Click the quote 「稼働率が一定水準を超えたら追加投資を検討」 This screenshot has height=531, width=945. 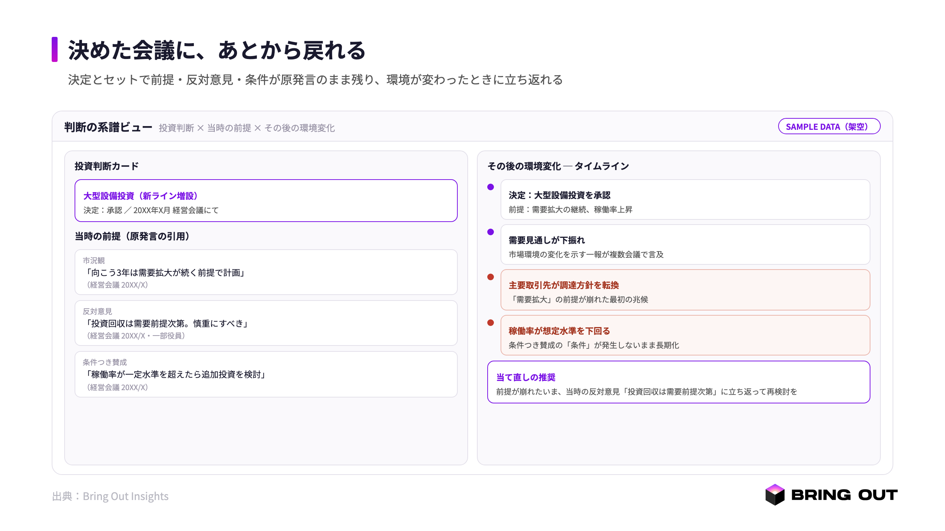pos(176,374)
